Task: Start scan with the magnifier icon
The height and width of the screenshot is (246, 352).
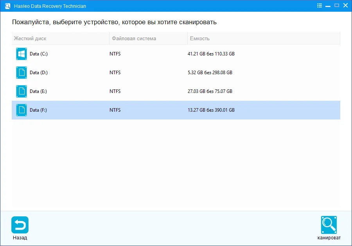Action: (329, 225)
